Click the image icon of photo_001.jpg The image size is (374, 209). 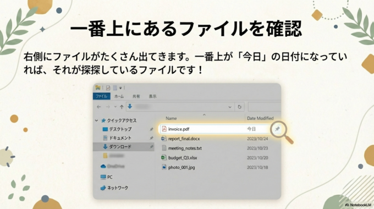[164, 167]
